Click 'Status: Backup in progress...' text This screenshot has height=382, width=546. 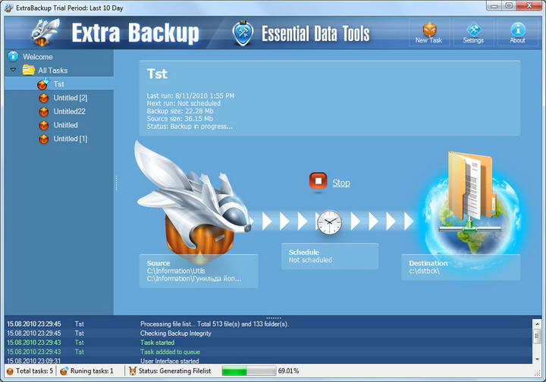pyautogui.click(x=190, y=127)
